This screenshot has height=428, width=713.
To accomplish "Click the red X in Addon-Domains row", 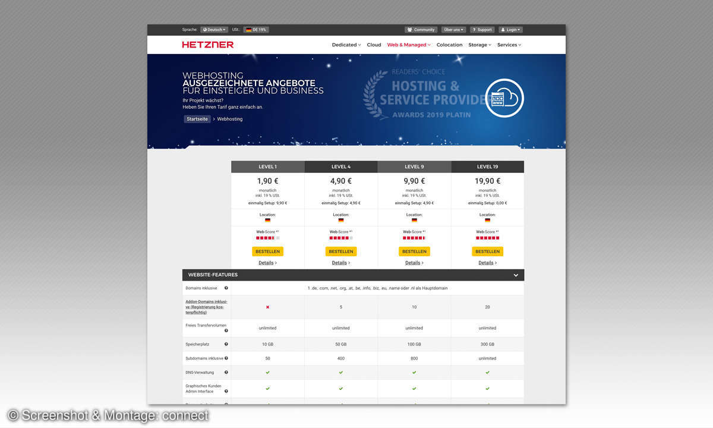I will click(x=267, y=307).
